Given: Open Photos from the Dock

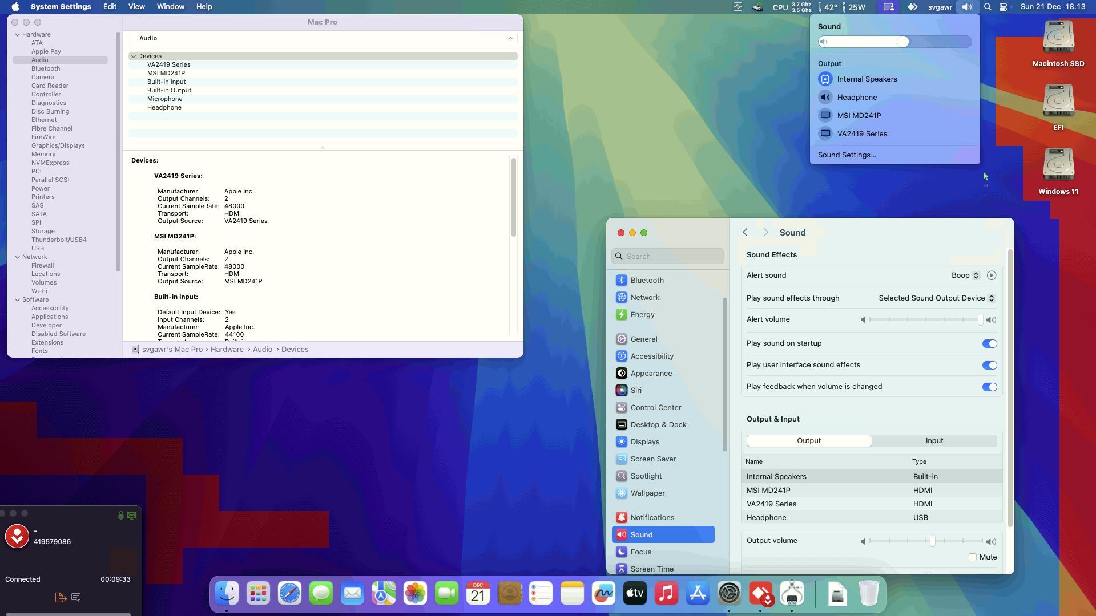Looking at the screenshot, I should (x=415, y=594).
